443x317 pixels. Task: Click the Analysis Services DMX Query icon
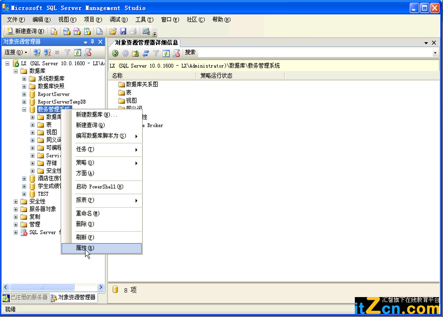point(77,31)
